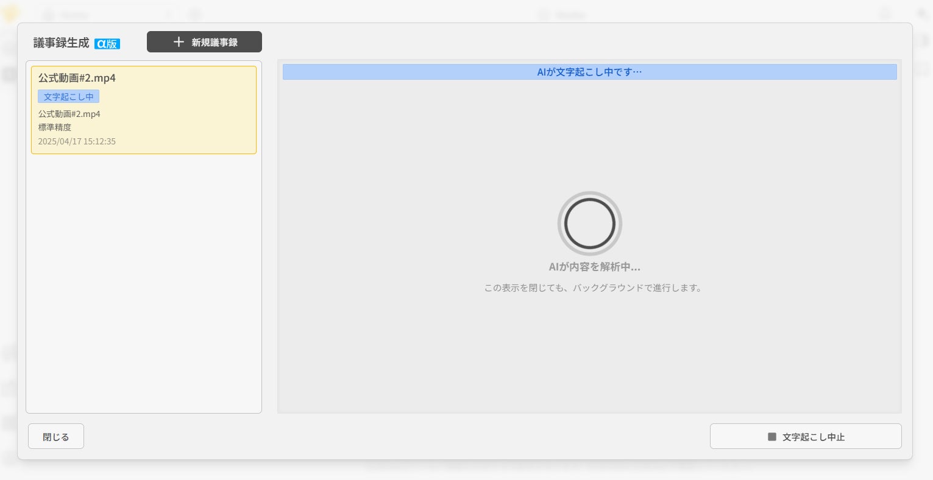Click the AIが内容を解析中... status text
This screenshot has width=933, height=480.
click(x=594, y=267)
